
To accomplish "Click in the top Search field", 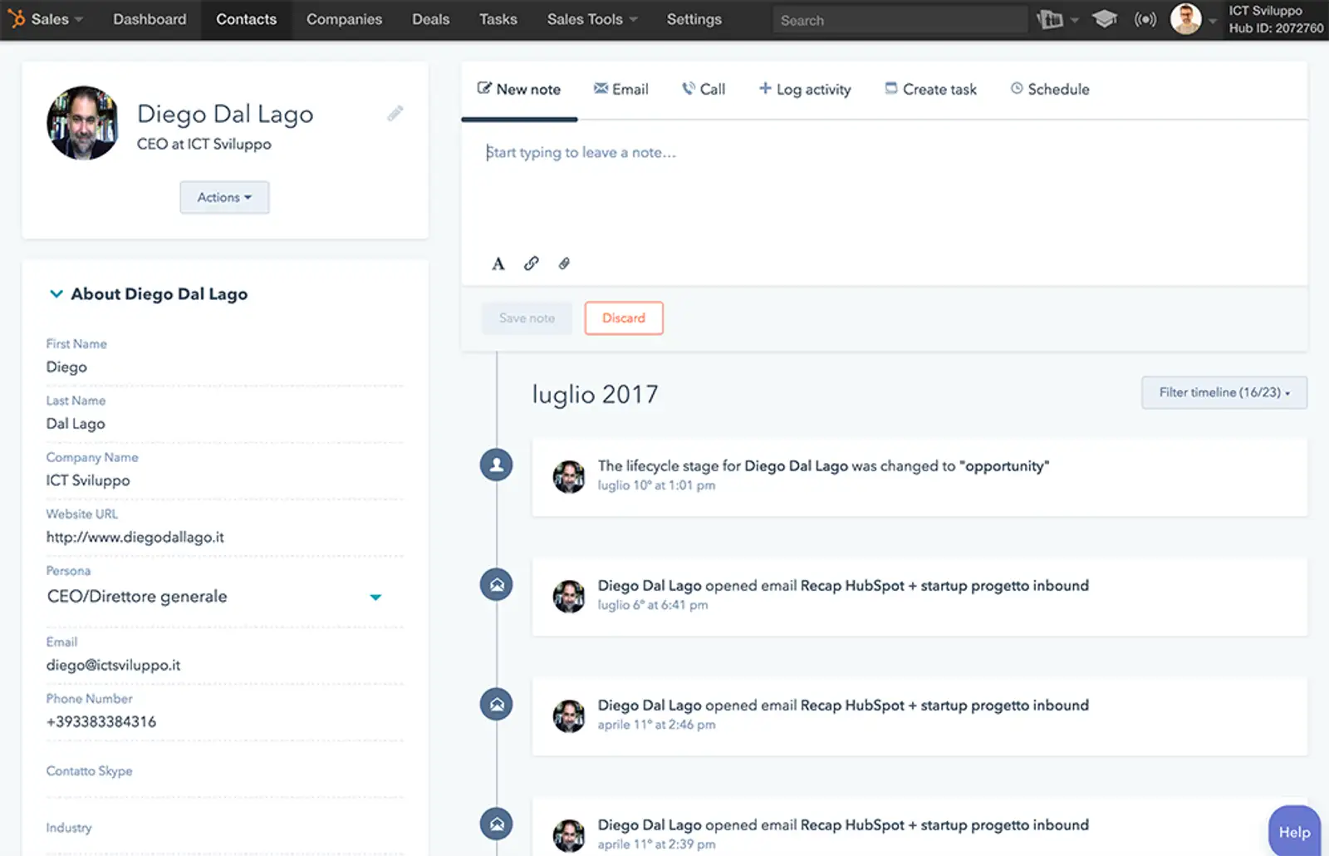I will (x=900, y=20).
